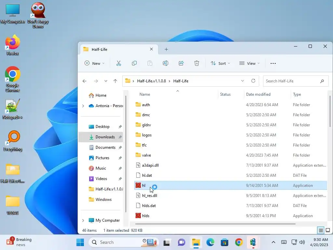Sort by the Name column header
Screen dimensions: 333x250
[x=145, y=94]
